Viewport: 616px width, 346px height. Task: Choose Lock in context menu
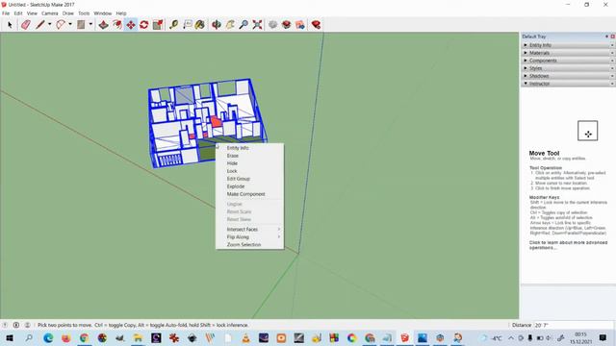click(x=250, y=171)
